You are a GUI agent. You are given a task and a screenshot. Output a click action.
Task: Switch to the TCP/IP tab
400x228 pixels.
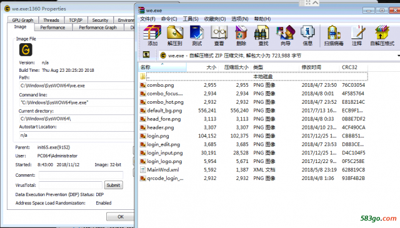(x=76, y=20)
